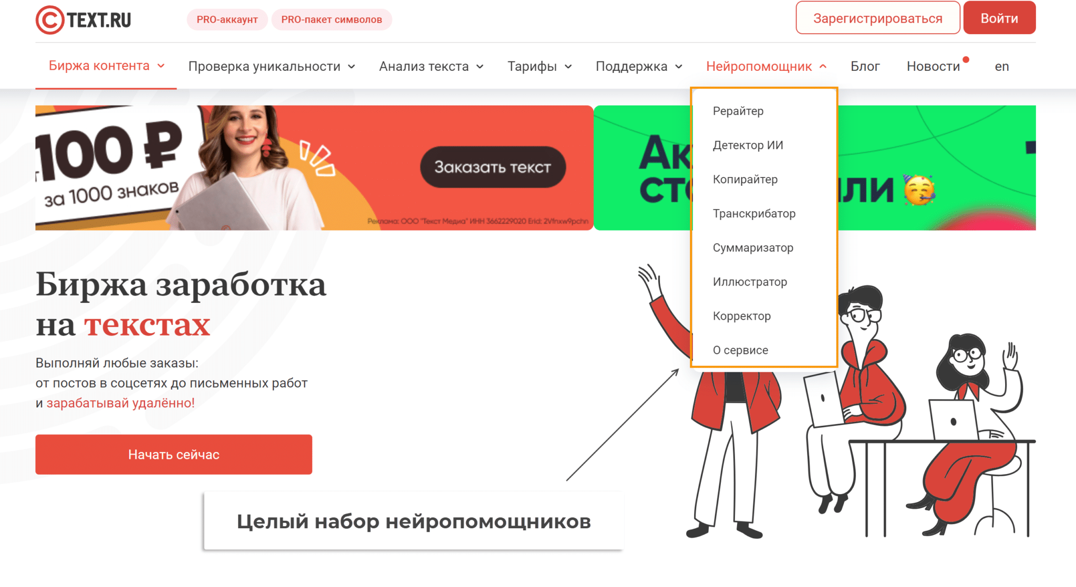Open the PRO-аккаунт pill link
Viewport: 1076px width, 587px height.
tap(227, 19)
